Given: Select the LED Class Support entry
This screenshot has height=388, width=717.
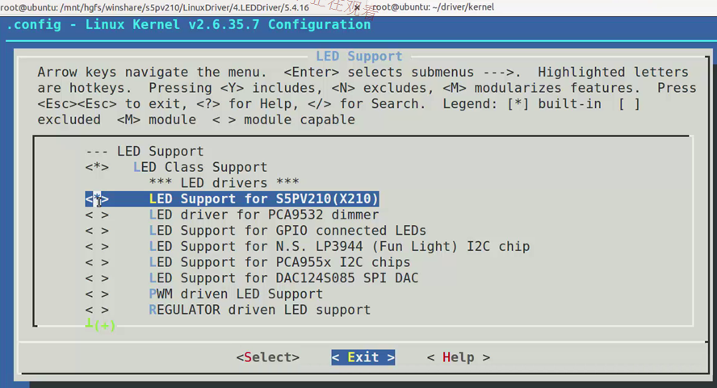Looking at the screenshot, I should click(200, 167).
